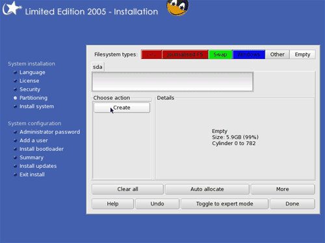Screen dimensions: 325x243
Task: Select the Add a user step
Action: coord(34,141)
